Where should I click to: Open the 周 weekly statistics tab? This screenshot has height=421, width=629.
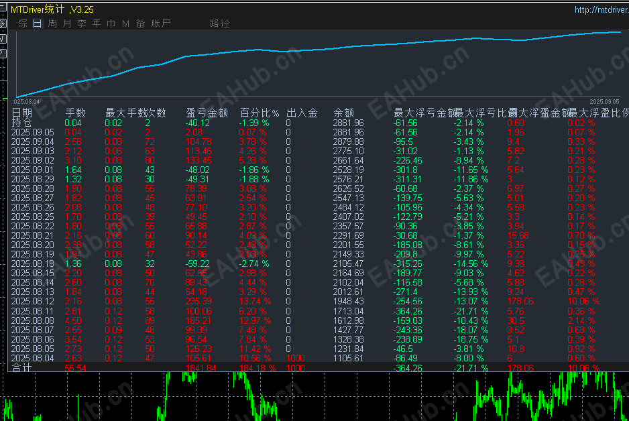[52, 23]
